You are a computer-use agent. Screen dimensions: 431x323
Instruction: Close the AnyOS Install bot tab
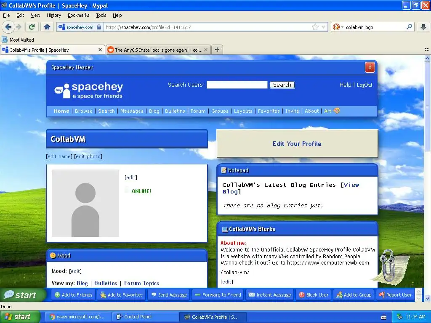pos(205,50)
